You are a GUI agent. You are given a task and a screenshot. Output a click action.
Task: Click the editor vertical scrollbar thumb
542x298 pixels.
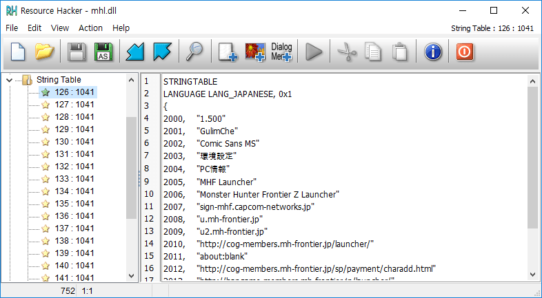pyautogui.click(x=532, y=158)
